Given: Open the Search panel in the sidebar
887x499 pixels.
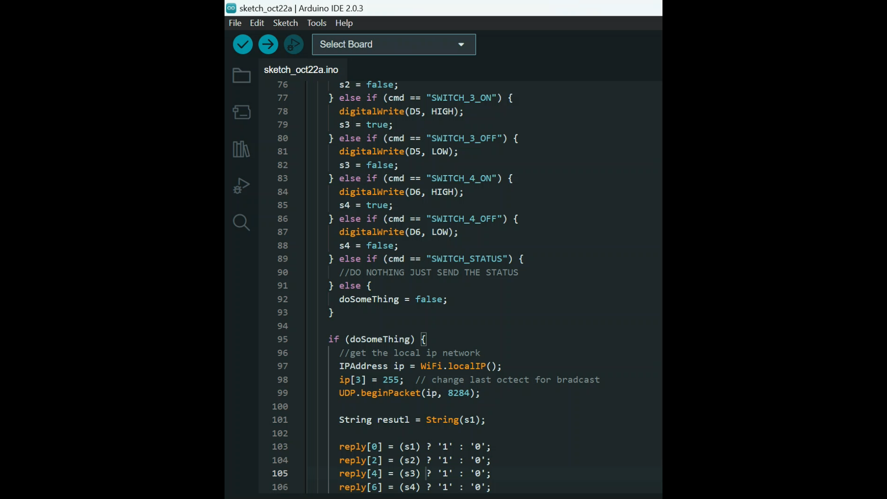Looking at the screenshot, I should pos(241,223).
